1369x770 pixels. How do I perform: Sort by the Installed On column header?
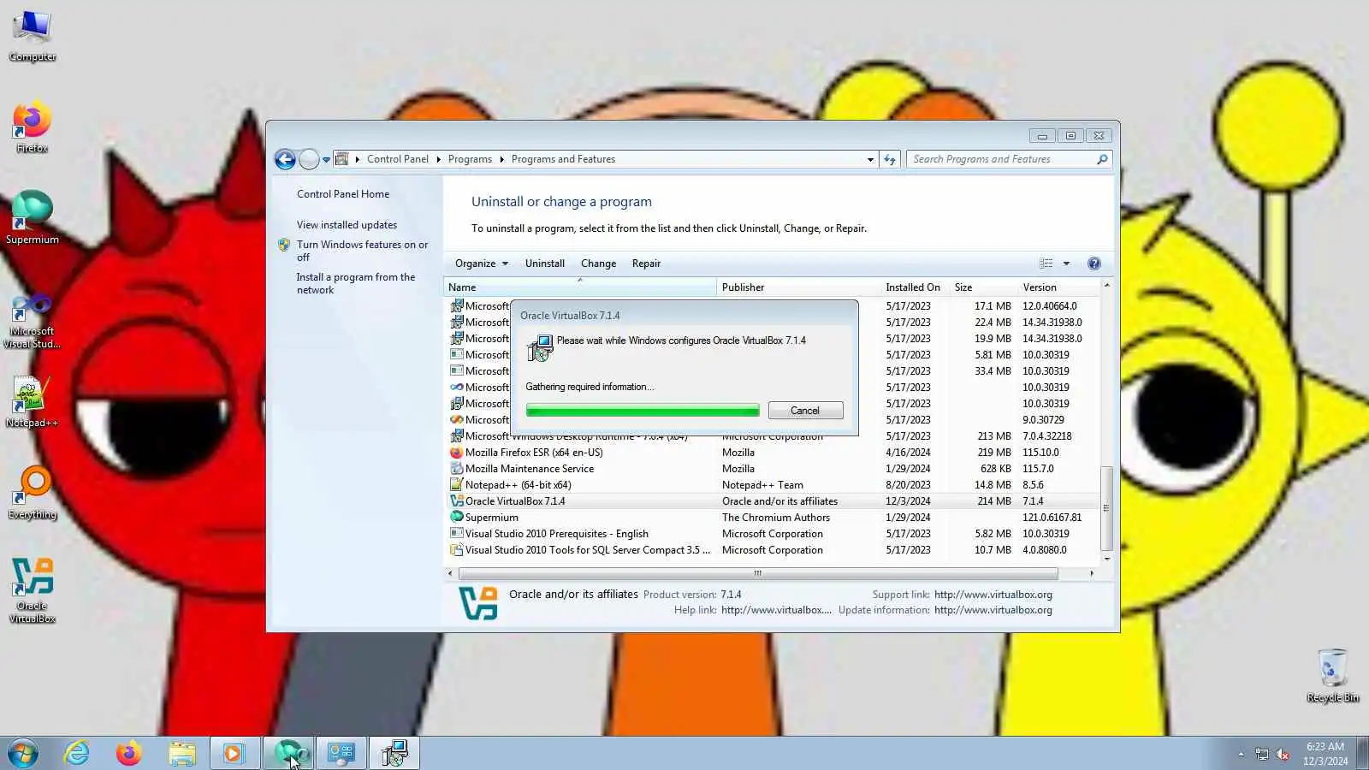point(915,287)
